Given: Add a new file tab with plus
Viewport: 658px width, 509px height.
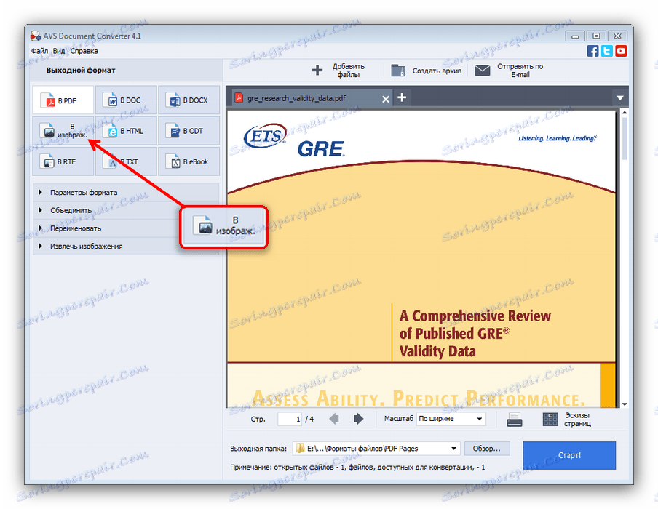Looking at the screenshot, I should tap(402, 97).
